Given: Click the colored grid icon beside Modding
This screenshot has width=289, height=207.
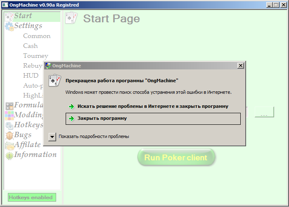Looking at the screenshot, I should click(x=9, y=116).
